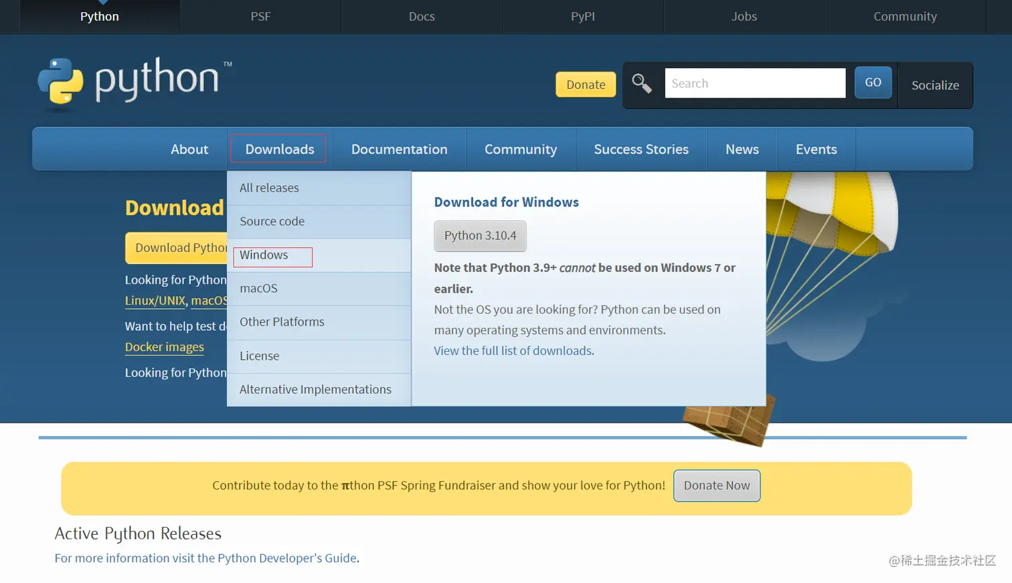Open the About navigation menu

(x=189, y=149)
